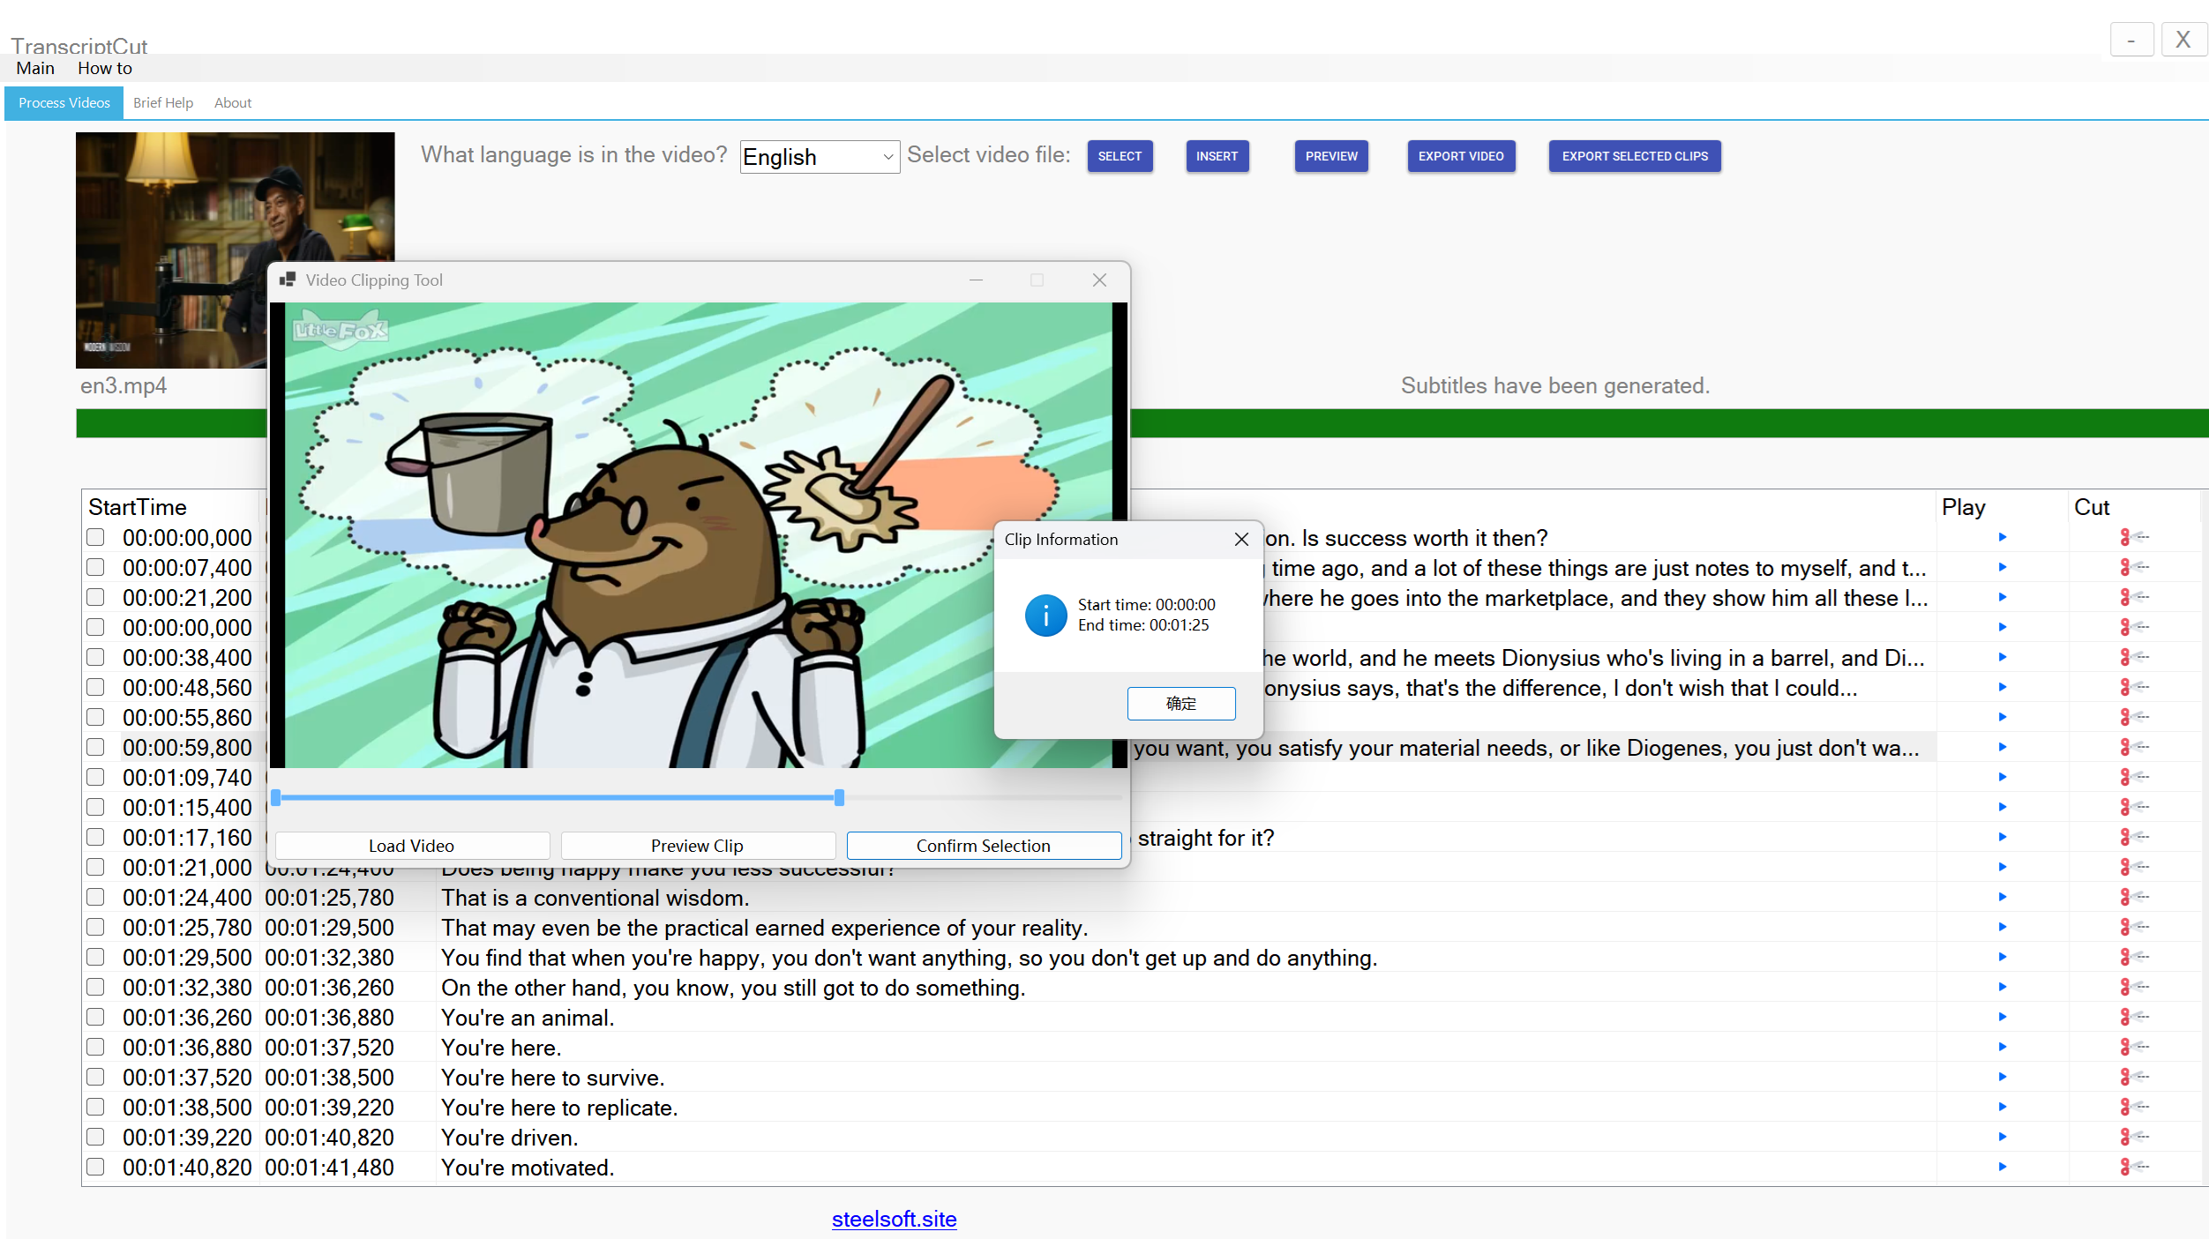Cut the 'That may even be the practical' clip

tap(2135, 927)
